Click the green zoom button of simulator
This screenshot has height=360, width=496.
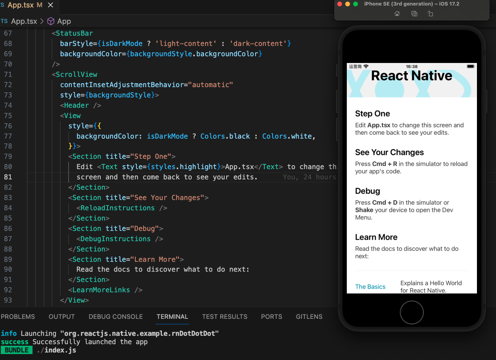pyautogui.click(x=356, y=4)
